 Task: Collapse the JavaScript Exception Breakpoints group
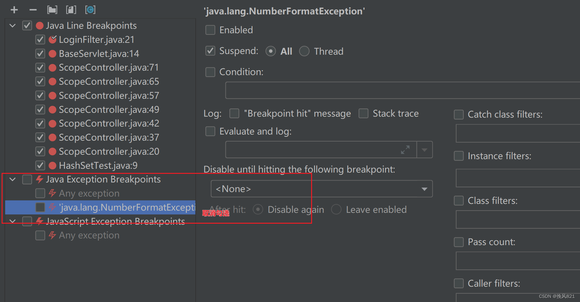(12, 221)
